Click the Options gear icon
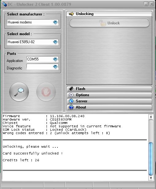This screenshot has height=189, width=156. [x=71, y=95]
